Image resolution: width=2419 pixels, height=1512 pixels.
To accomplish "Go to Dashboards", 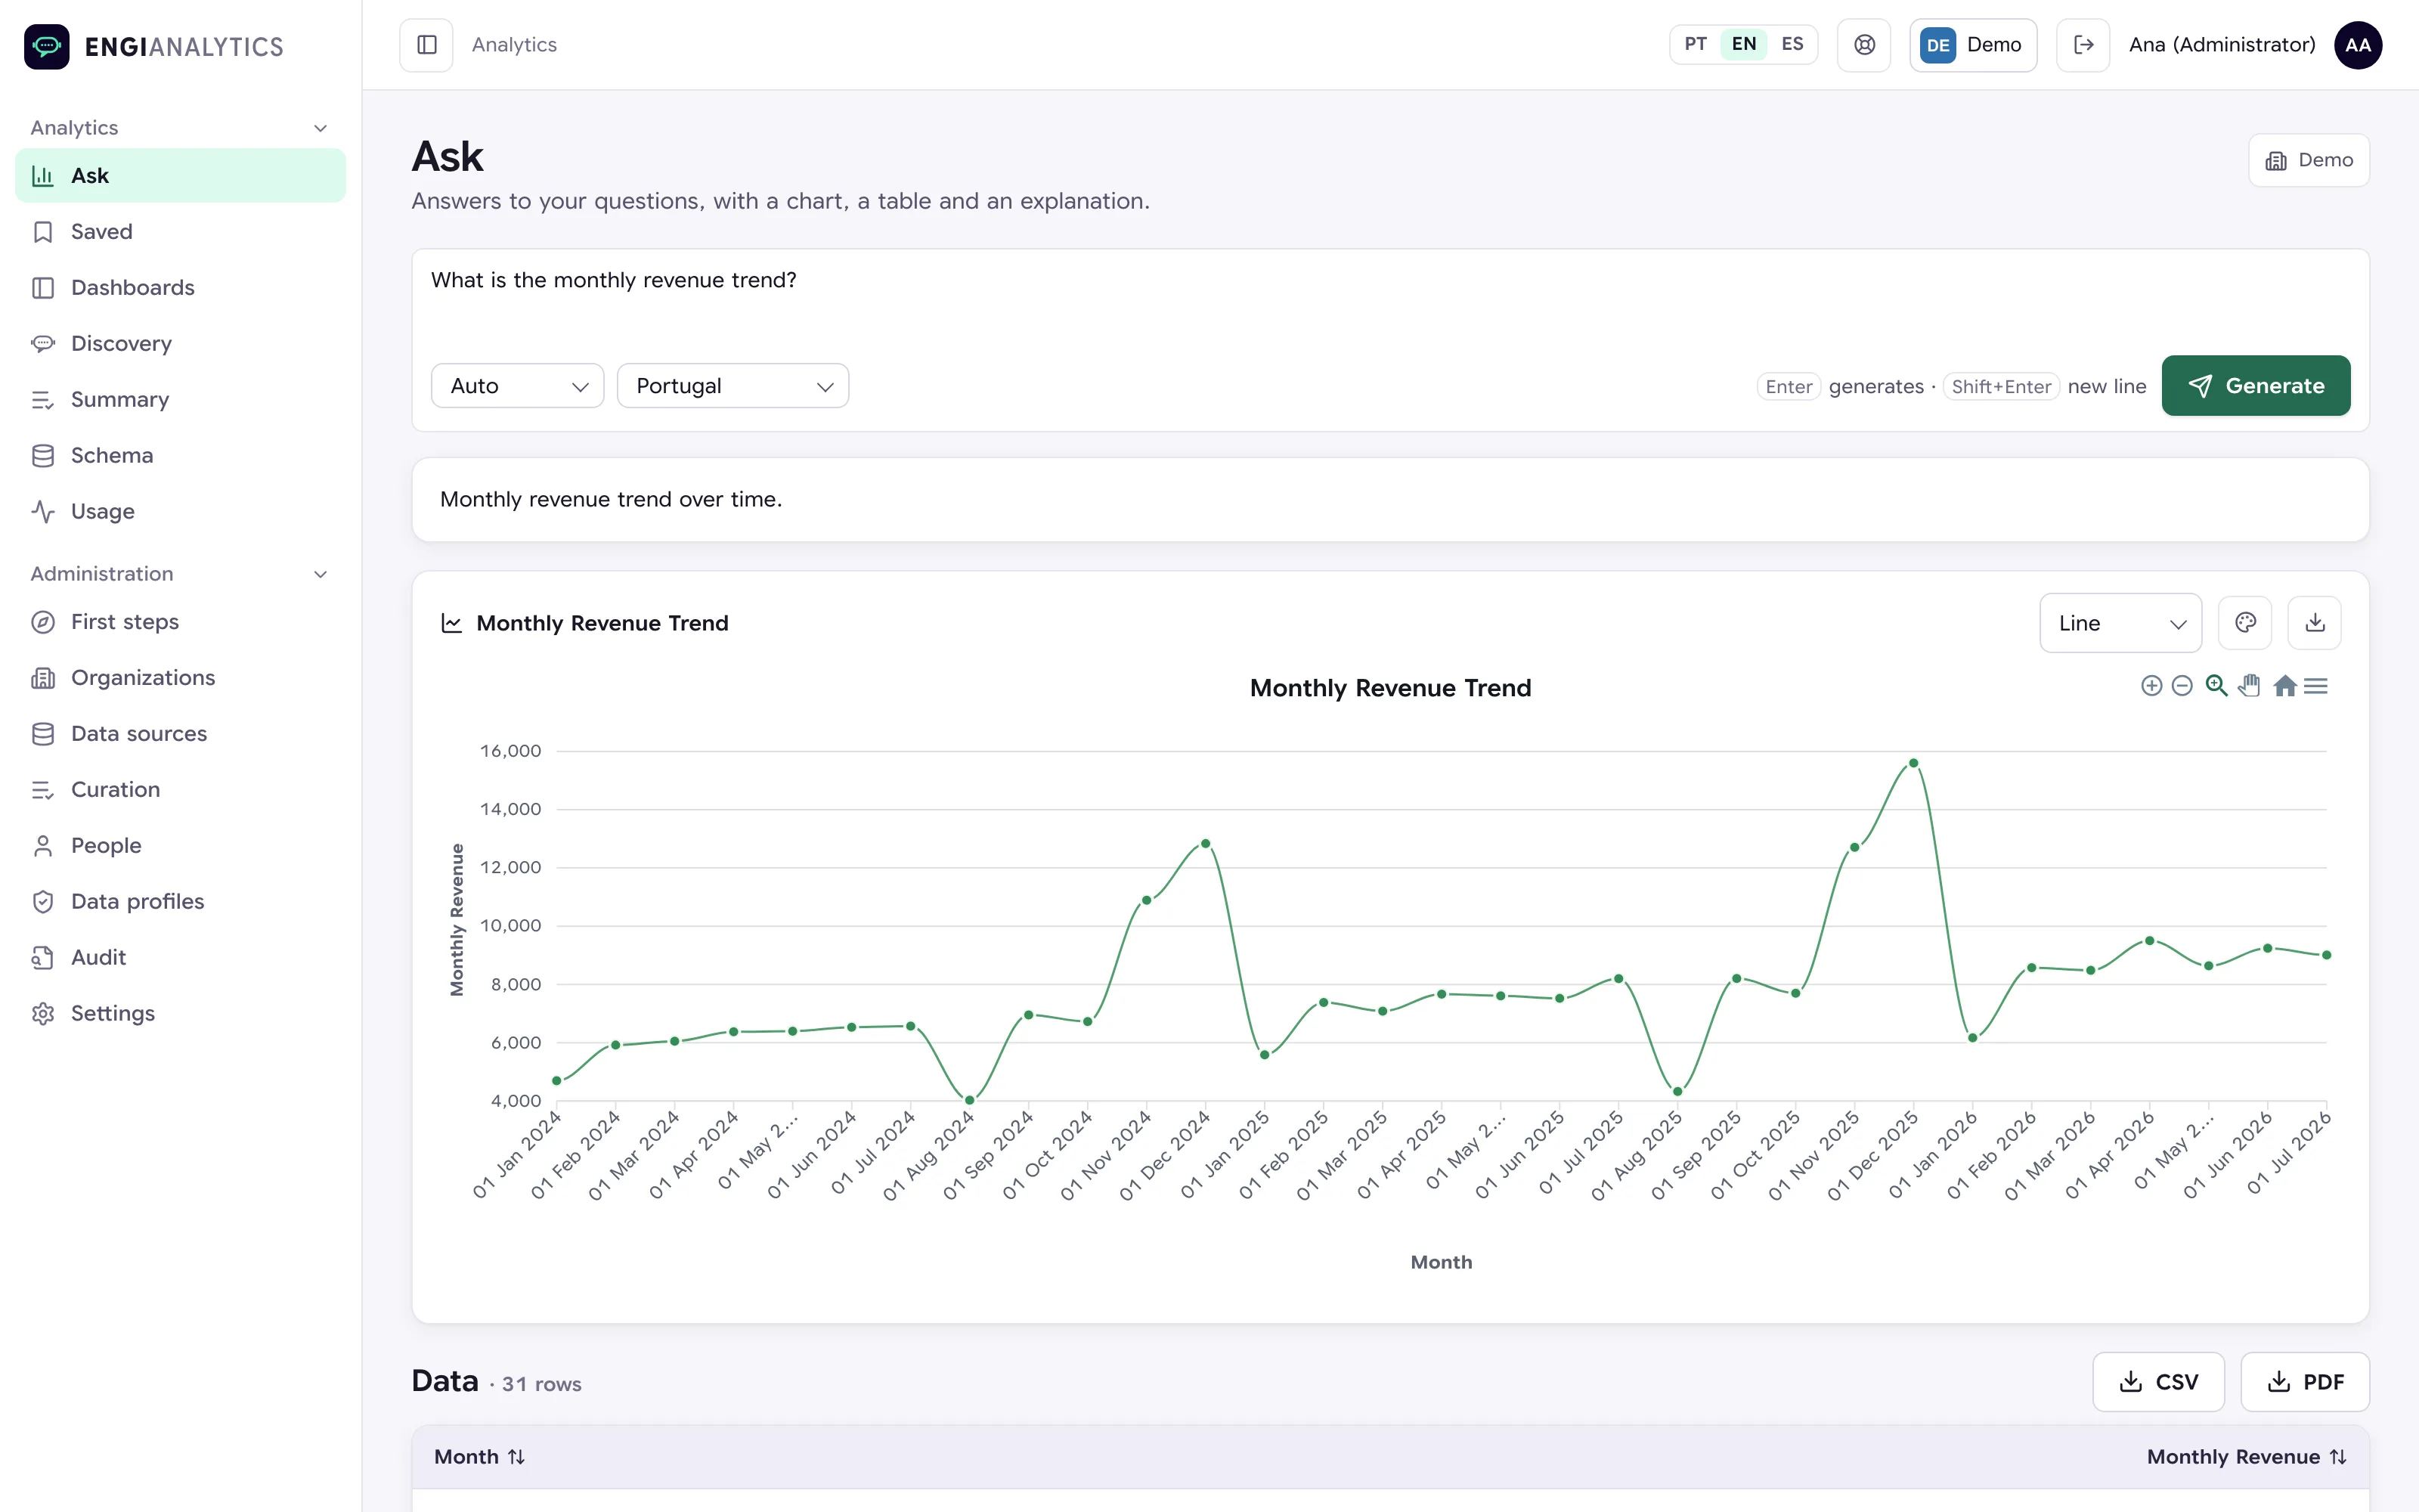I will coord(180,288).
